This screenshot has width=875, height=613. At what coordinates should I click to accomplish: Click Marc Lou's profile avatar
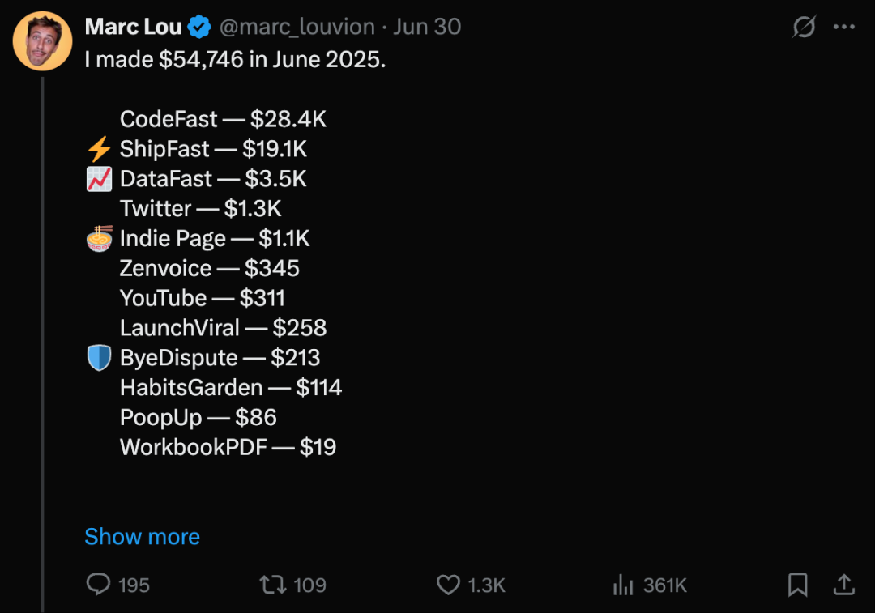(x=43, y=41)
